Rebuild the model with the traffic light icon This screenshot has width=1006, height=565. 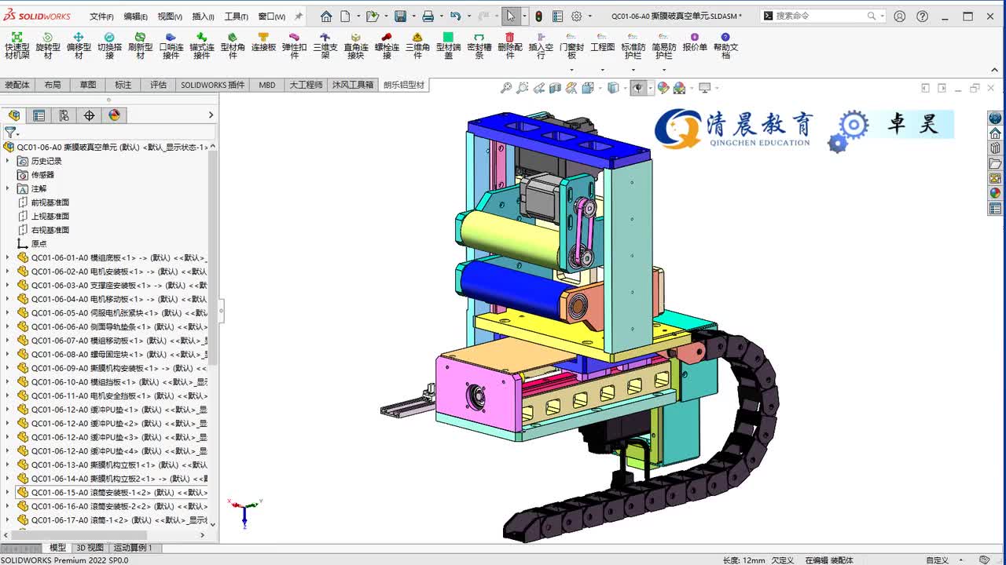click(538, 16)
